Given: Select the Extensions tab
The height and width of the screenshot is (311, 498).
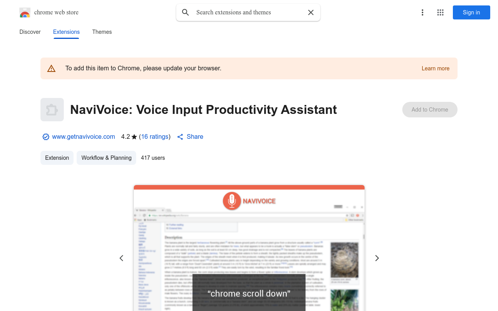Looking at the screenshot, I should pos(67,32).
